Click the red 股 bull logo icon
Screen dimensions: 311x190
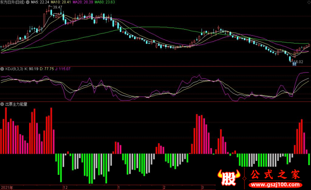pyautogui.click(x=229, y=178)
